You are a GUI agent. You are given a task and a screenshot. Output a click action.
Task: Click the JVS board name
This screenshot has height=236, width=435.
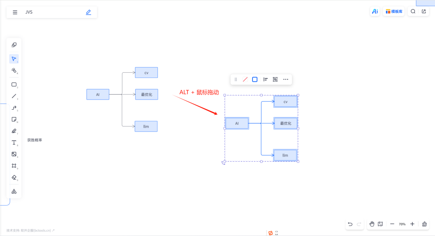[x=29, y=12]
